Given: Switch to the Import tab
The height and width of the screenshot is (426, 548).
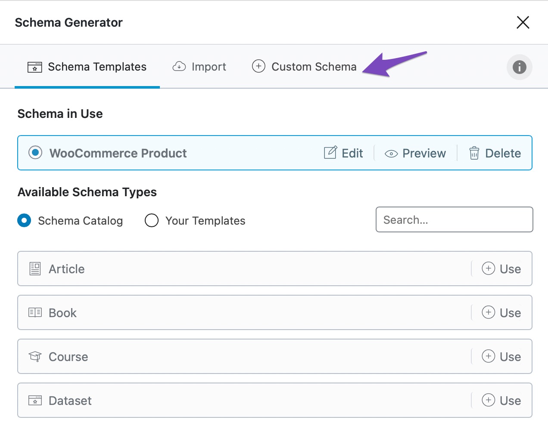Looking at the screenshot, I should tap(199, 67).
